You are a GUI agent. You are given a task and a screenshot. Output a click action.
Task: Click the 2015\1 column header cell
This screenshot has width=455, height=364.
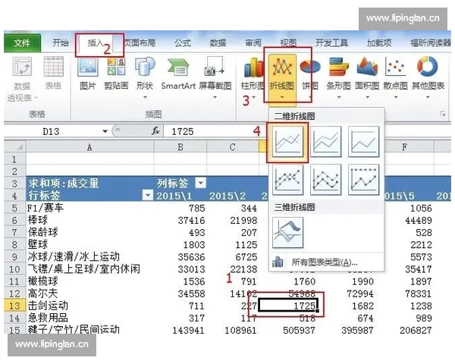(x=180, y=196)
